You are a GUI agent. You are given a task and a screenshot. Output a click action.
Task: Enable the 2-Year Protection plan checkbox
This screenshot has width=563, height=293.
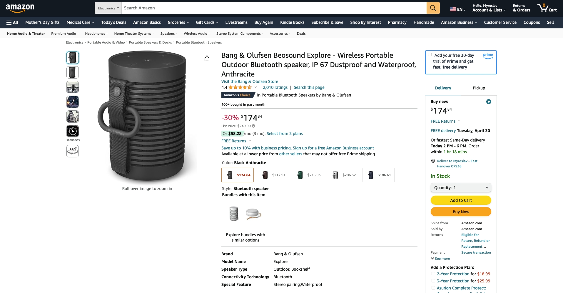(x=433, y=274)
